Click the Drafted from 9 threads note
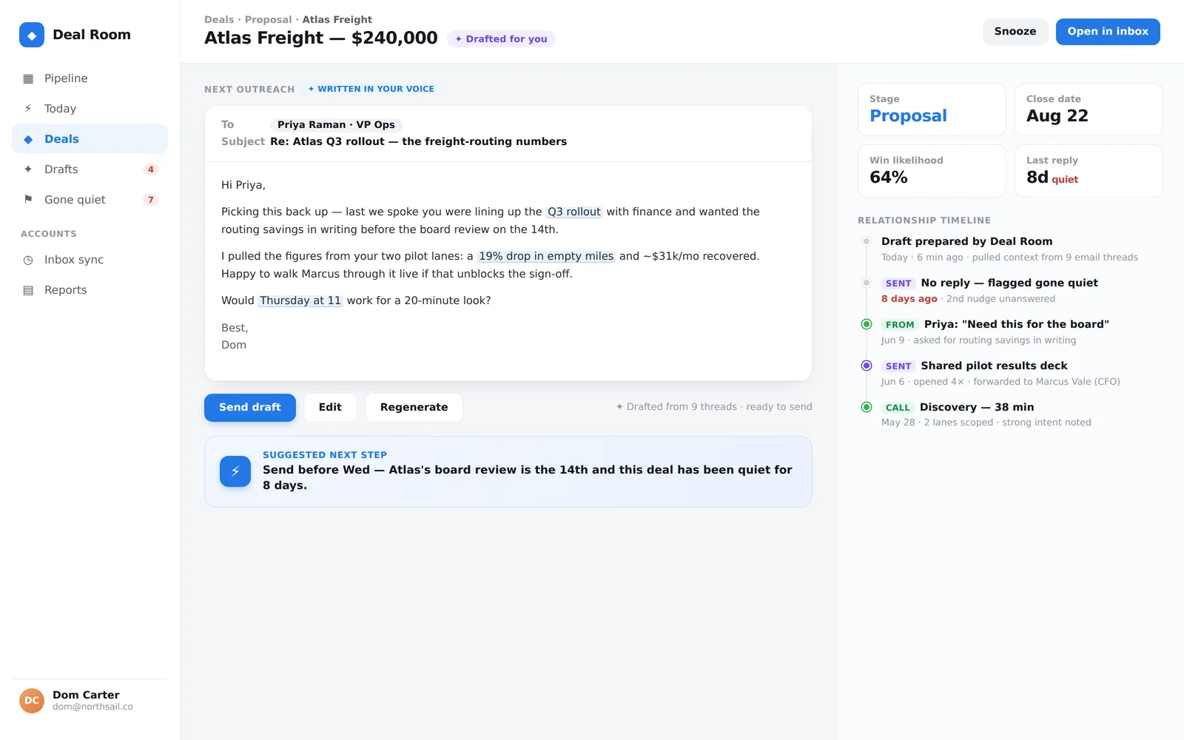 pos(714,407)
